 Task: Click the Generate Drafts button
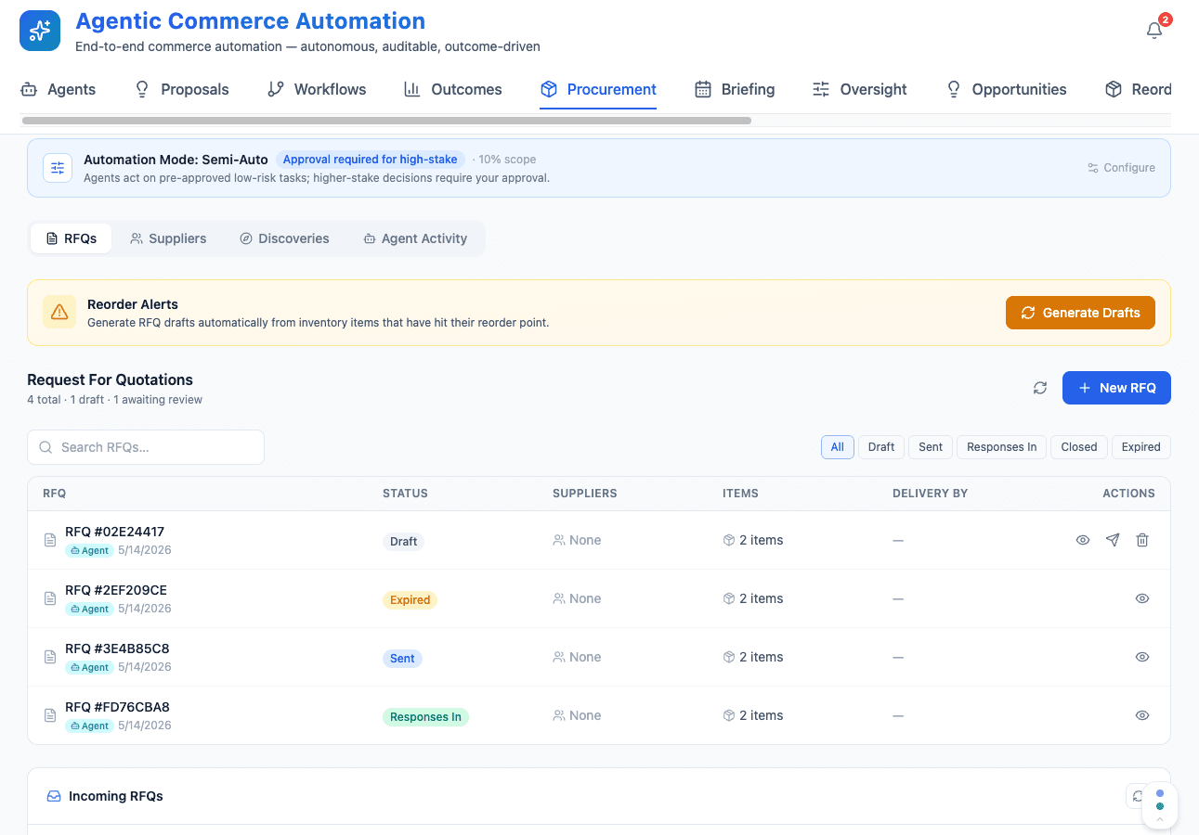pyautogui.click(x=1080, y=313)
